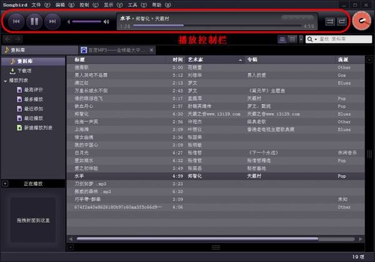
Task: Open the 最多播放 smart playlist
Action: [x=33, y=99]
